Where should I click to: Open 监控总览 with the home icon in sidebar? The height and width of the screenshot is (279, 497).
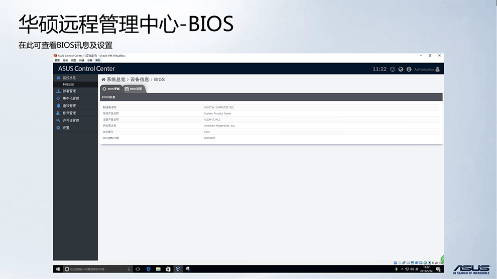(x=69, y=78)
